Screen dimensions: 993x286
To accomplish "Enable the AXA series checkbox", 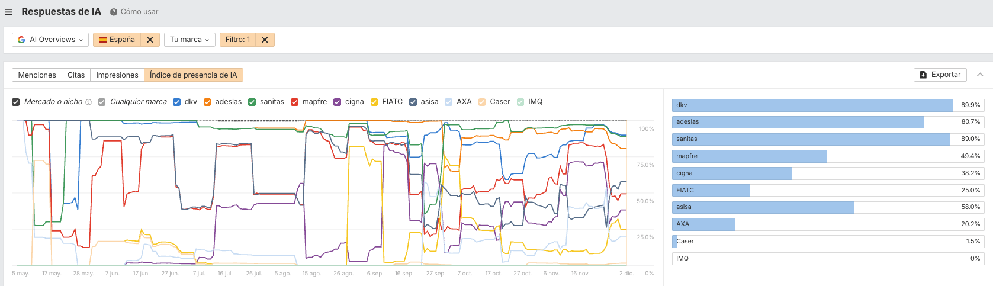I will point(449,102).
